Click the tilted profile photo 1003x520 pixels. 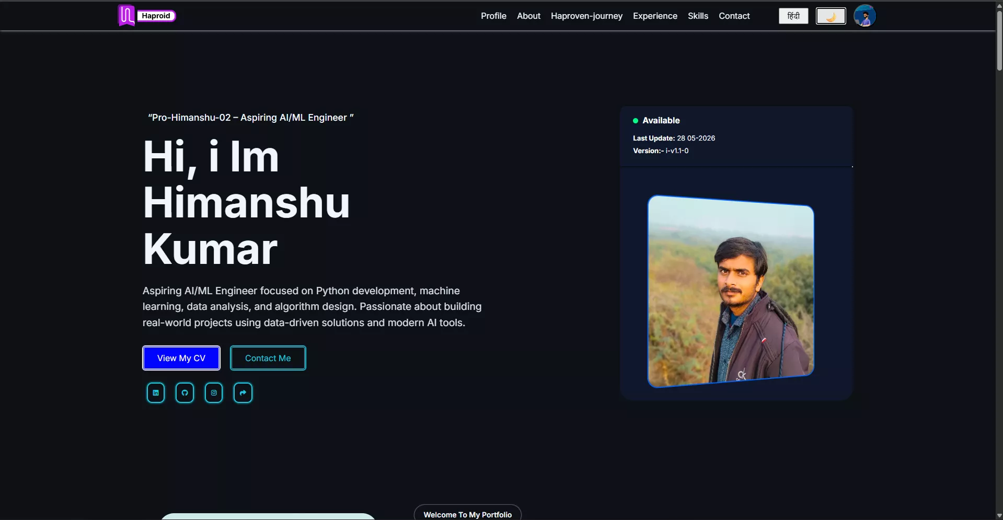(x=731, y=291)
